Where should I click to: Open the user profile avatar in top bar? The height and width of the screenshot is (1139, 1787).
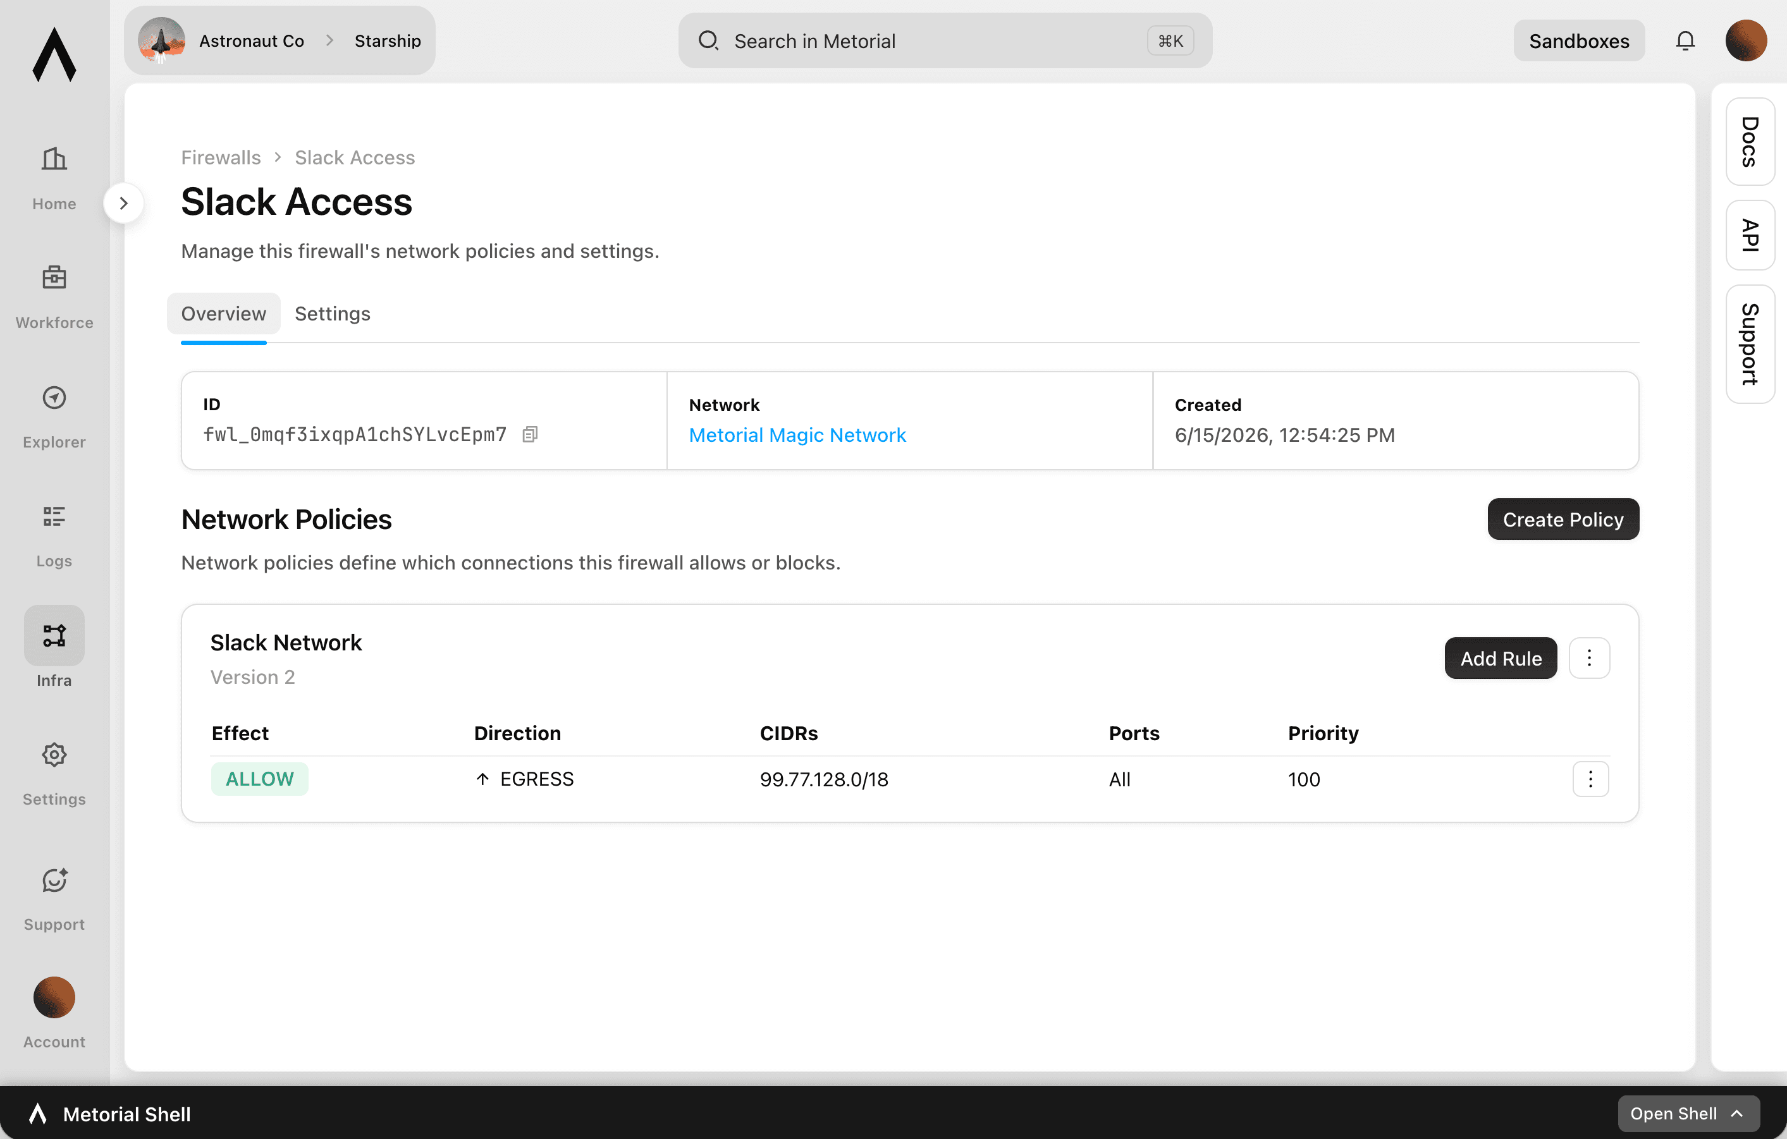coord(1745,41)
